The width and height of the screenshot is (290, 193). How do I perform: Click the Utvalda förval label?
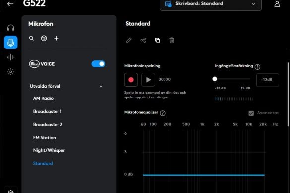tap(45, 86)
